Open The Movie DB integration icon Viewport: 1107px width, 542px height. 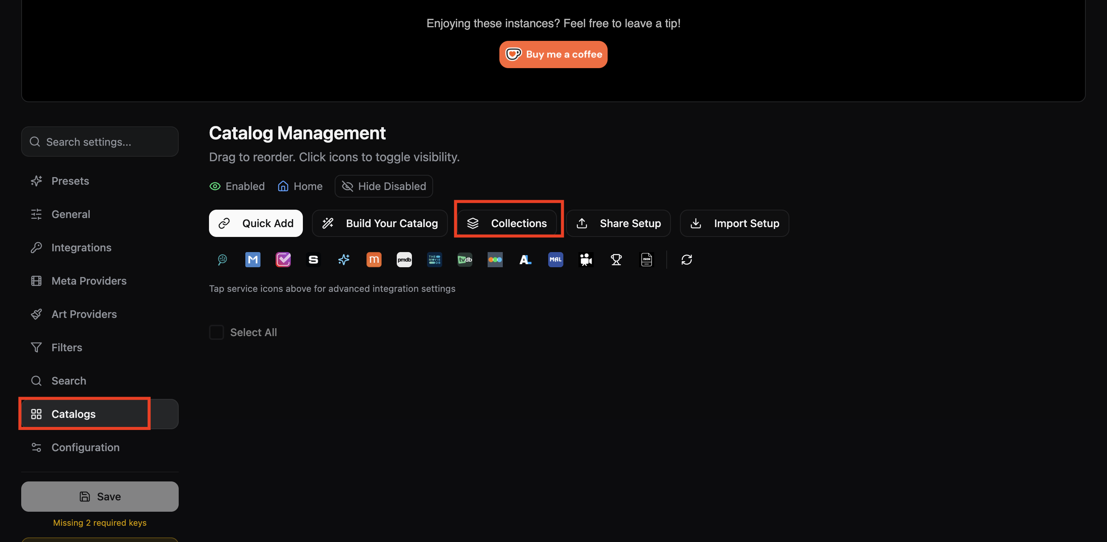click(435, 259)
